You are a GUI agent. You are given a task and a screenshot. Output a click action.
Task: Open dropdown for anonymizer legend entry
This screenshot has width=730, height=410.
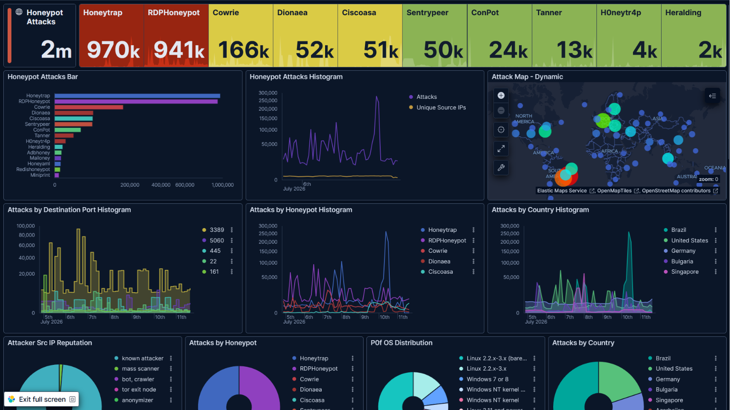coord(171,400)
